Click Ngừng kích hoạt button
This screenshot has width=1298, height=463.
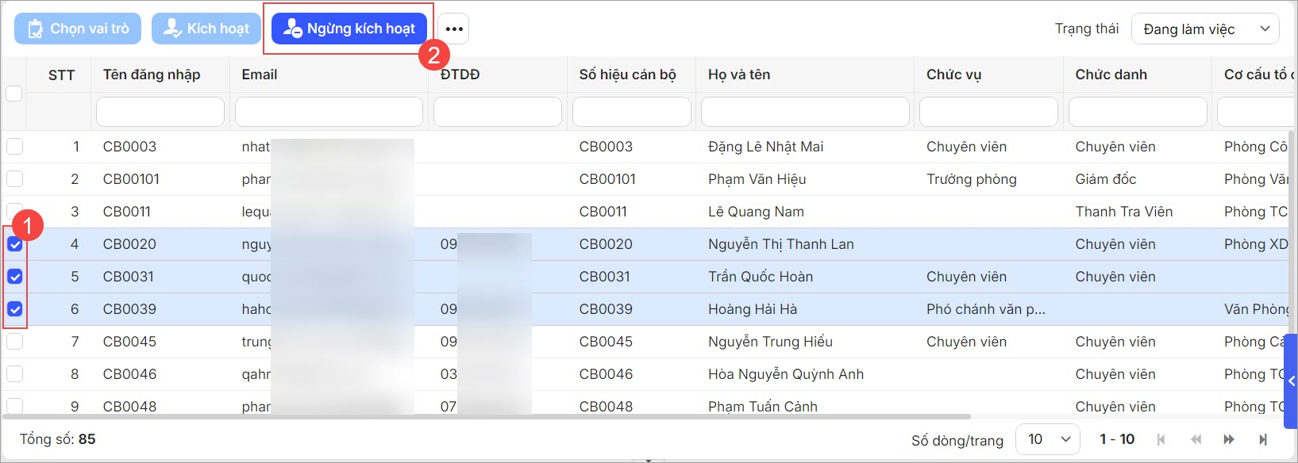click(x=349, y=29)
